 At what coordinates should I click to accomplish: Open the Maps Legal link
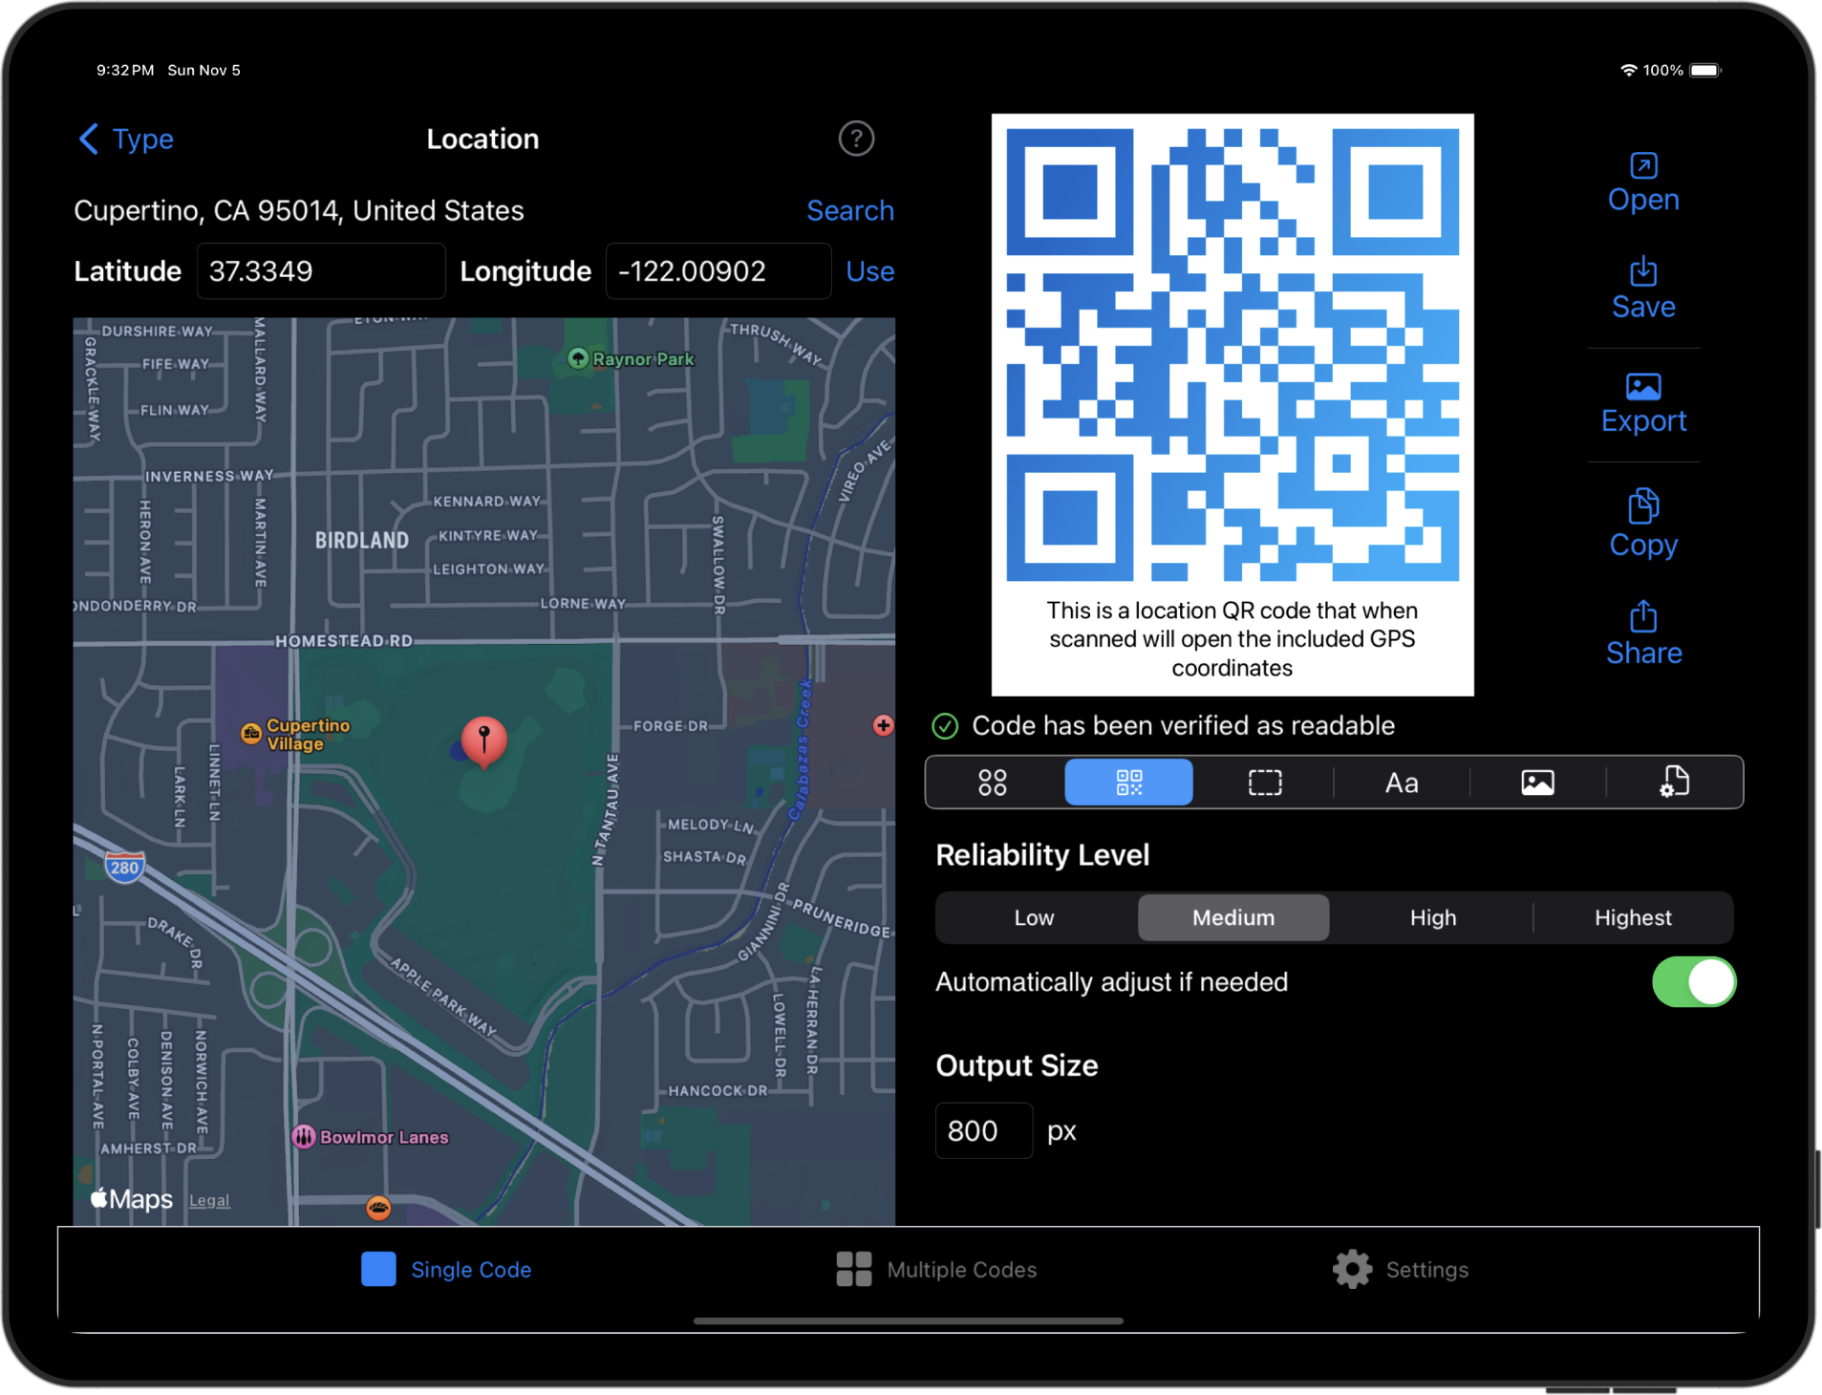click(x=209, y=1200)
